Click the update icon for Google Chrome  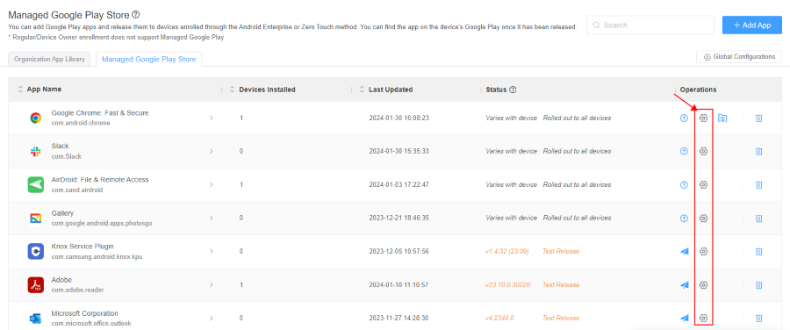[x=684, y=118]
